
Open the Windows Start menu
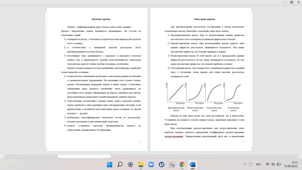click(x=109, y=165)
